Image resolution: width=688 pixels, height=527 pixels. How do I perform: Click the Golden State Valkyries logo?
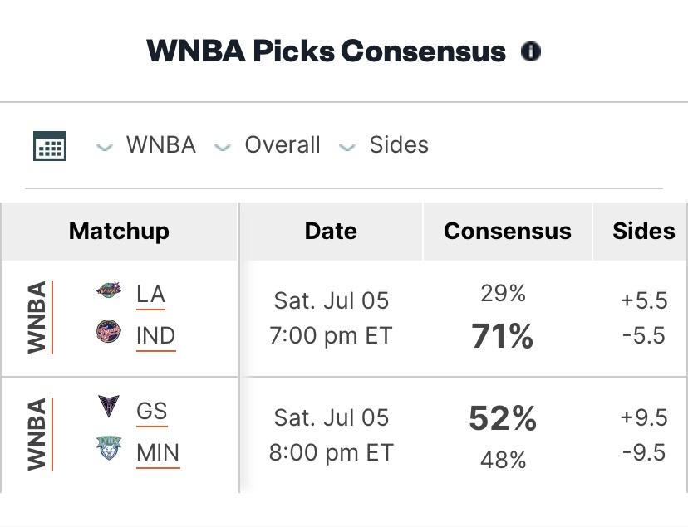[x=108, y=406]
